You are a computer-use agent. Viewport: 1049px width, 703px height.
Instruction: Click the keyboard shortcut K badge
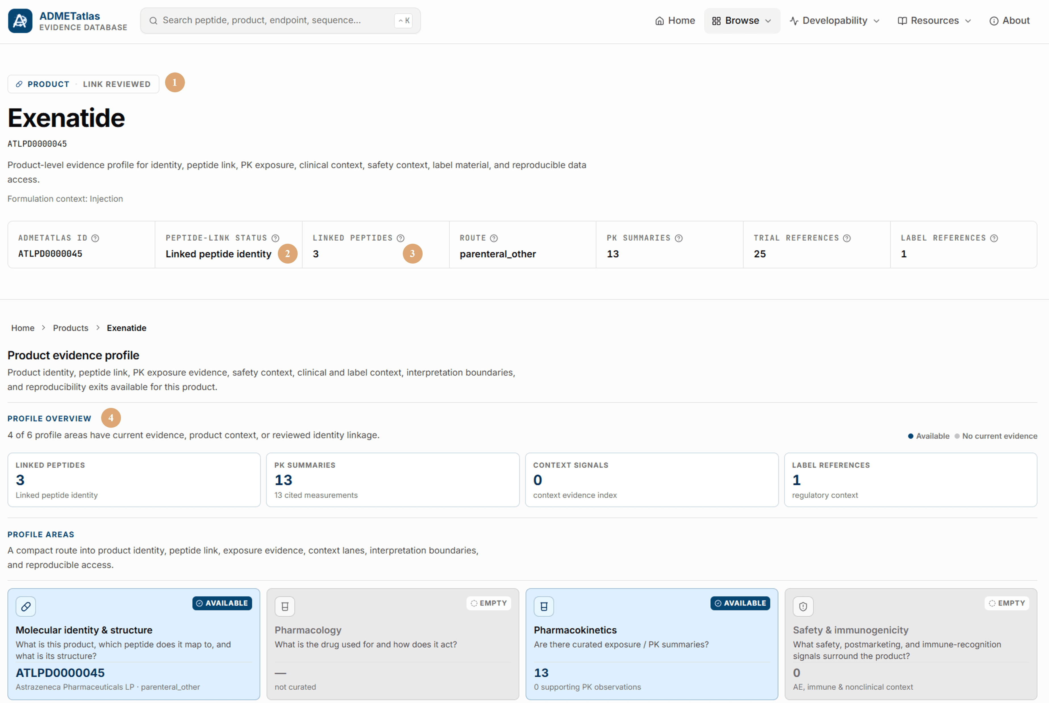pos(403,21)
